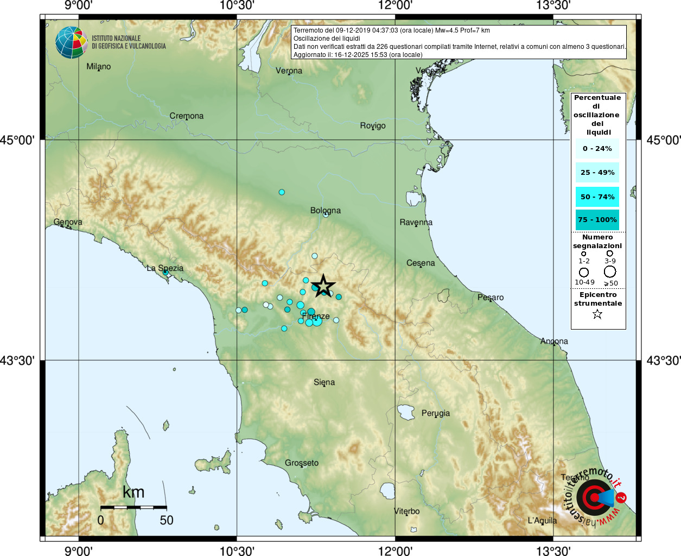681x556 pixels.
Task: Select the 1-2 reports circle in legend
Action: click(584, 254)
